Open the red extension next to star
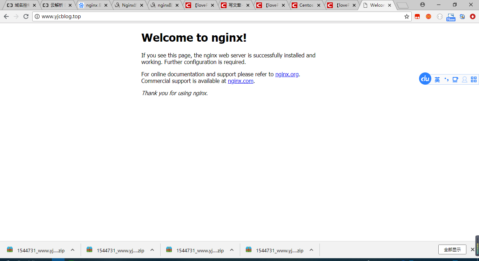Screen dimensions: 479x261 pos(417,16)
